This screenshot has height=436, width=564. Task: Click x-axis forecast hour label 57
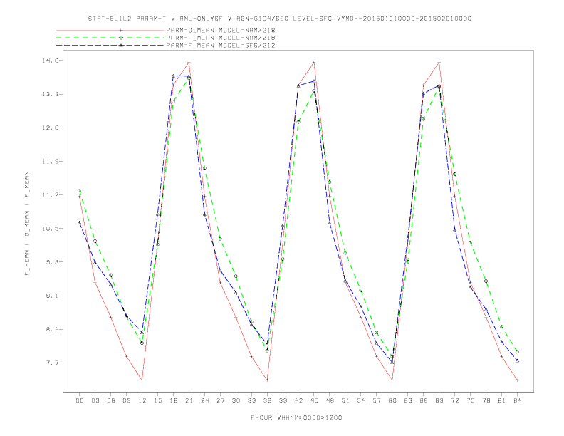coord(377,400)
